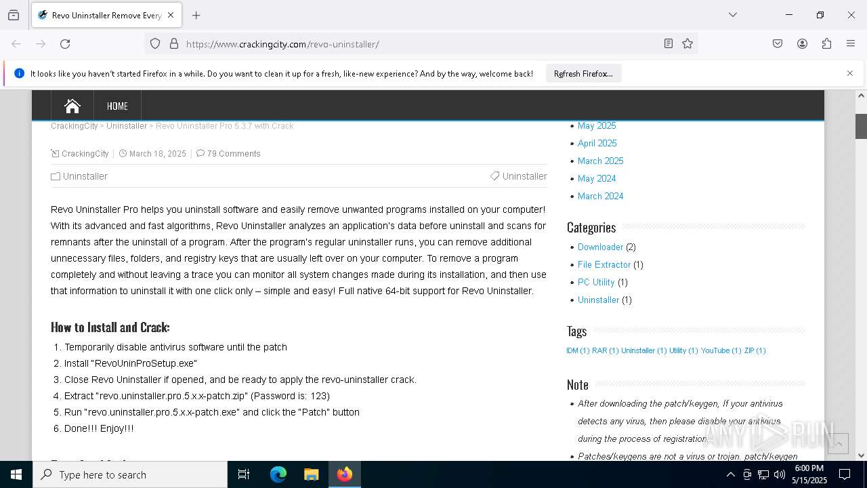867x488 pixels.
Task: Open File Extractor category link
Action: 604,265
